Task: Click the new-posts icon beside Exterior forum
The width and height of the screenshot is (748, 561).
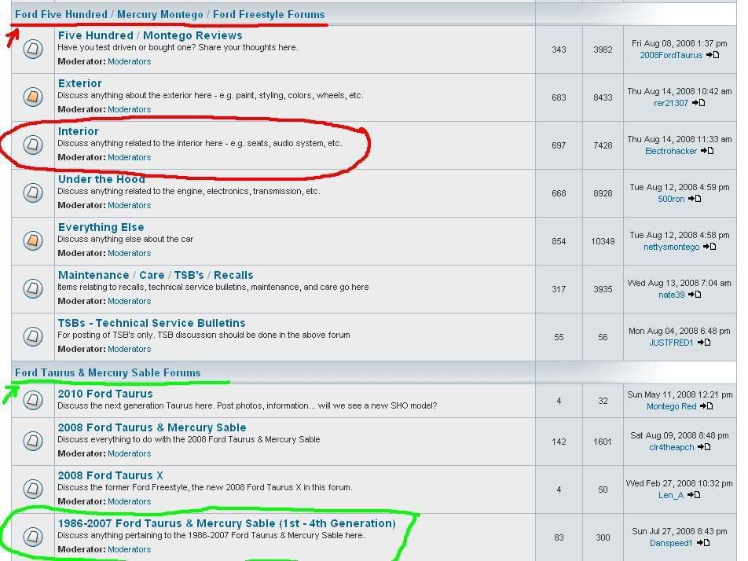Action: 33,97
